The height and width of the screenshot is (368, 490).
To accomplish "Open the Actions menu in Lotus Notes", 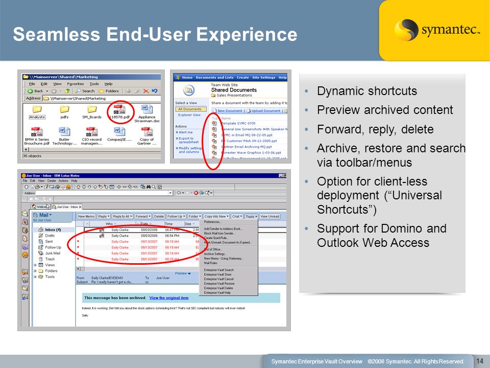I will pyautogui.click(x=63, y=181).
